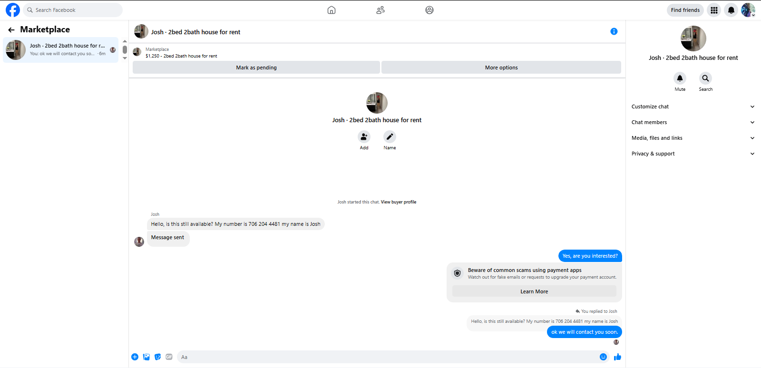Click the chat photo in right info panel

coord(693,38)
